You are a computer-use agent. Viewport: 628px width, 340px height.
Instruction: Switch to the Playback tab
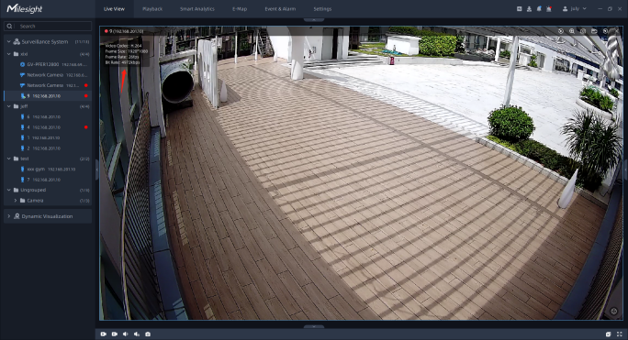pyautogui.click(x=152, y=9)
